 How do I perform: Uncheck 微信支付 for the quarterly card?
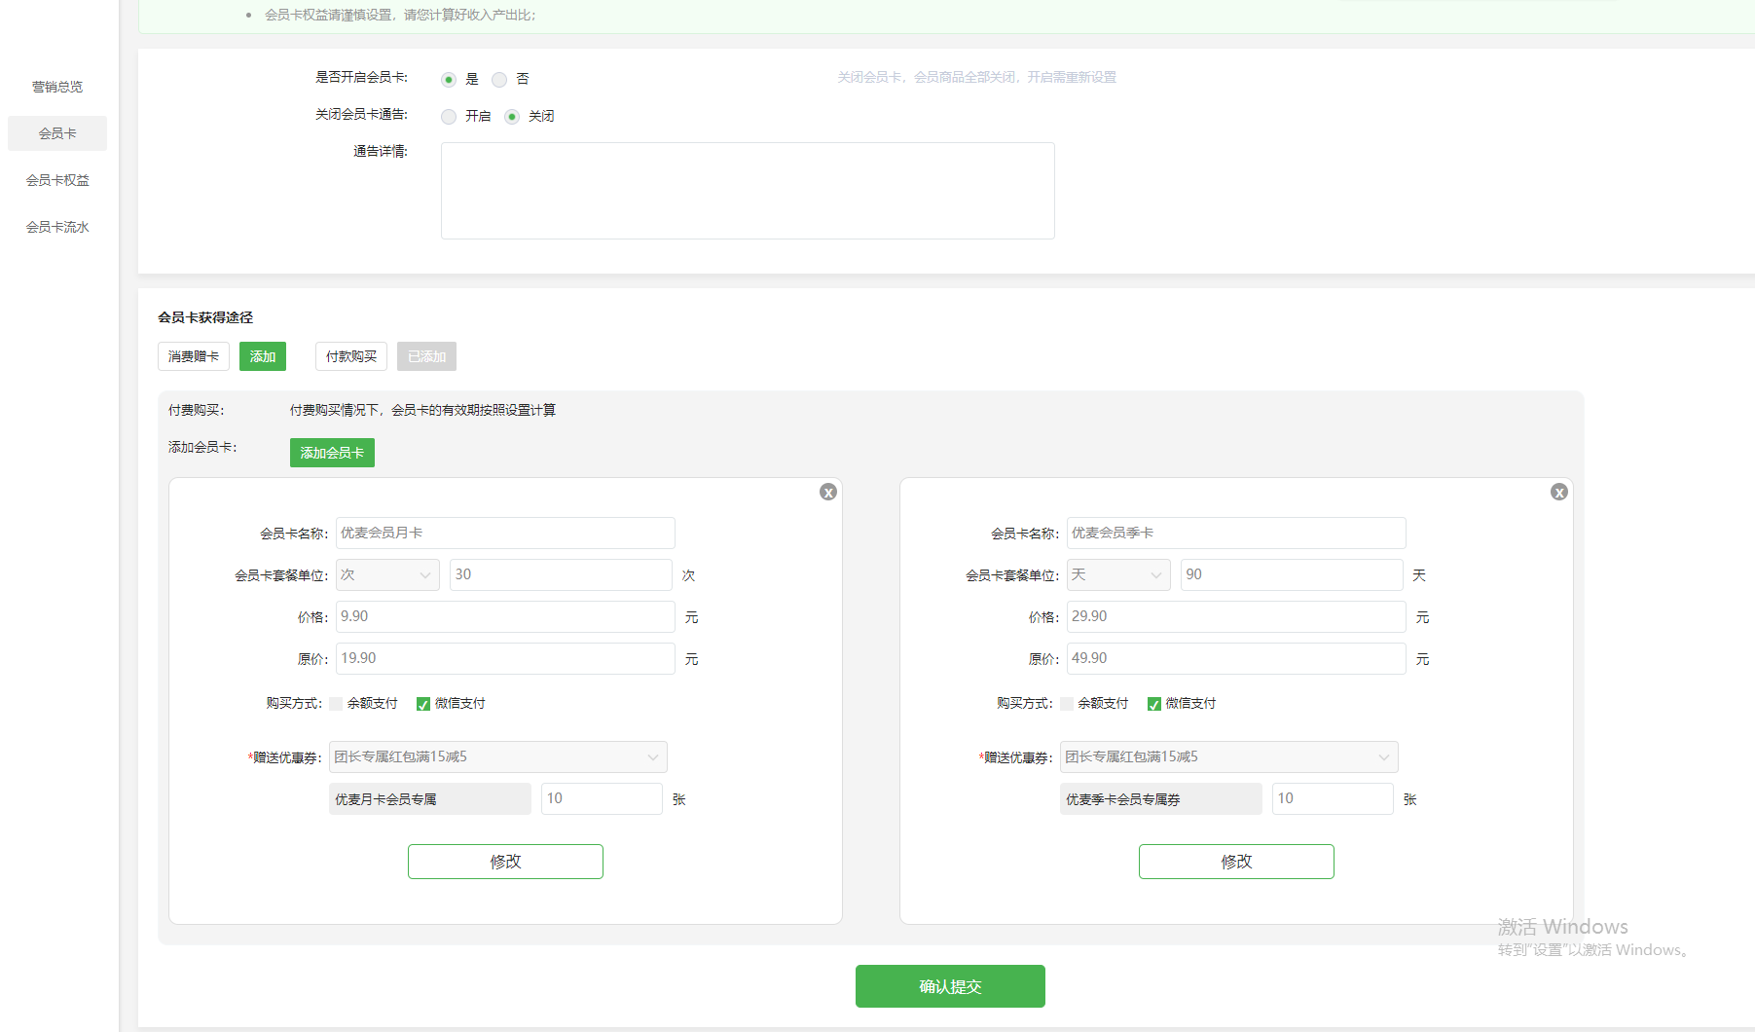(x=1153, y=704)
